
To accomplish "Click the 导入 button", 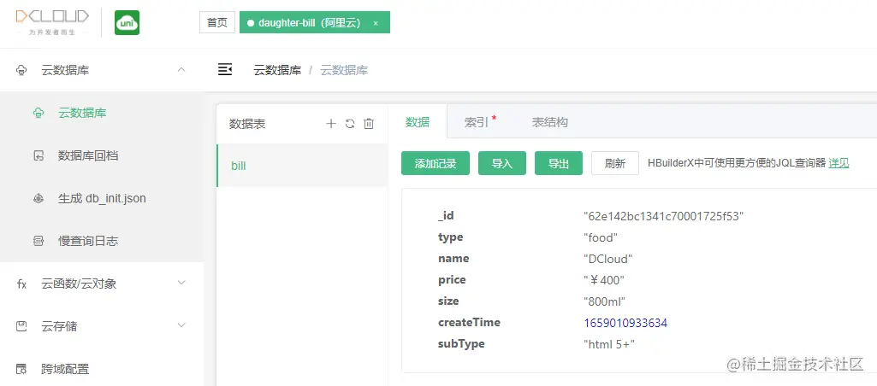I will click(502, 163).
